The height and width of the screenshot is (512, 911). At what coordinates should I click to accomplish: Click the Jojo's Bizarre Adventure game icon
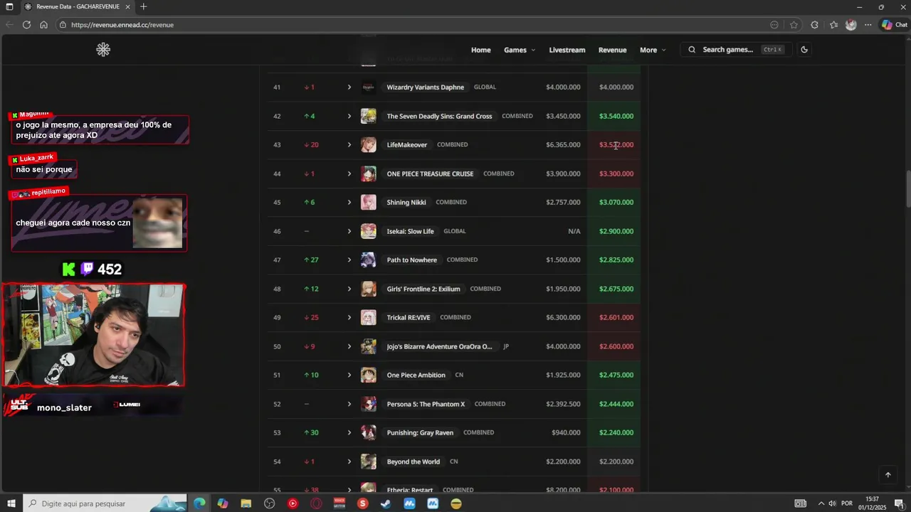[368, 346]
